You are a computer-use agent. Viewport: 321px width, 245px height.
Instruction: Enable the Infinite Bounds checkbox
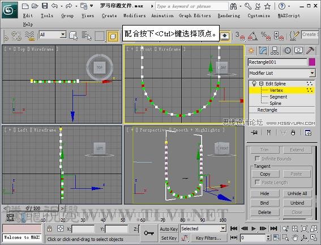click(x=257, y=158)
